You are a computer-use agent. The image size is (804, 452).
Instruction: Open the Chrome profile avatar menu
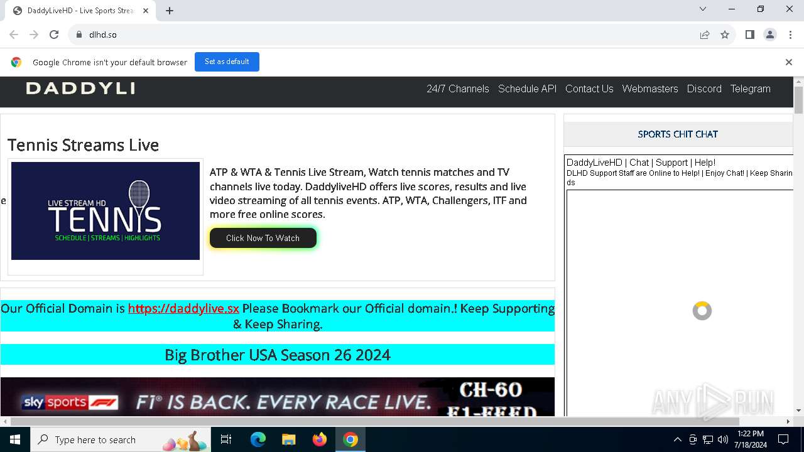tap(770, 35)
